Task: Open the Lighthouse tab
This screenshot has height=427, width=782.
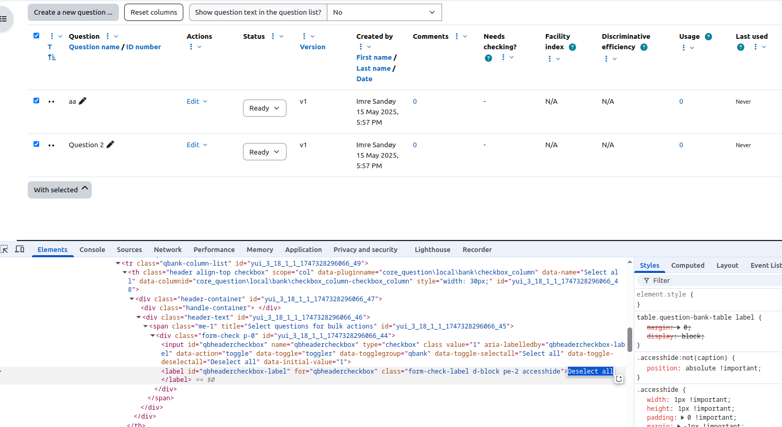Action: point(433,250)
